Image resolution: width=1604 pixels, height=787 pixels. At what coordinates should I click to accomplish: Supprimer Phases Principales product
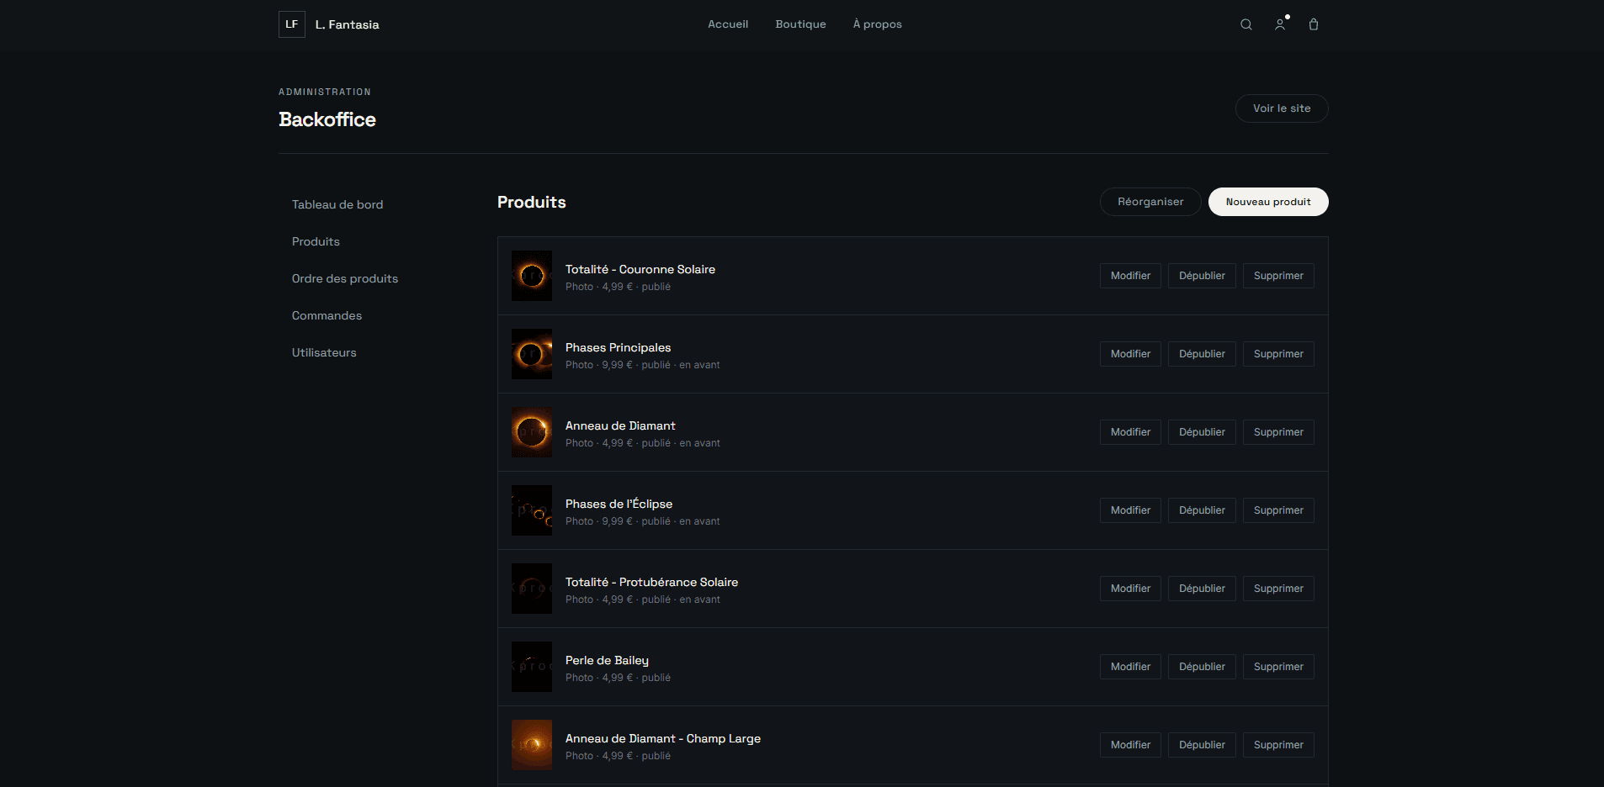coord(1278,354)
